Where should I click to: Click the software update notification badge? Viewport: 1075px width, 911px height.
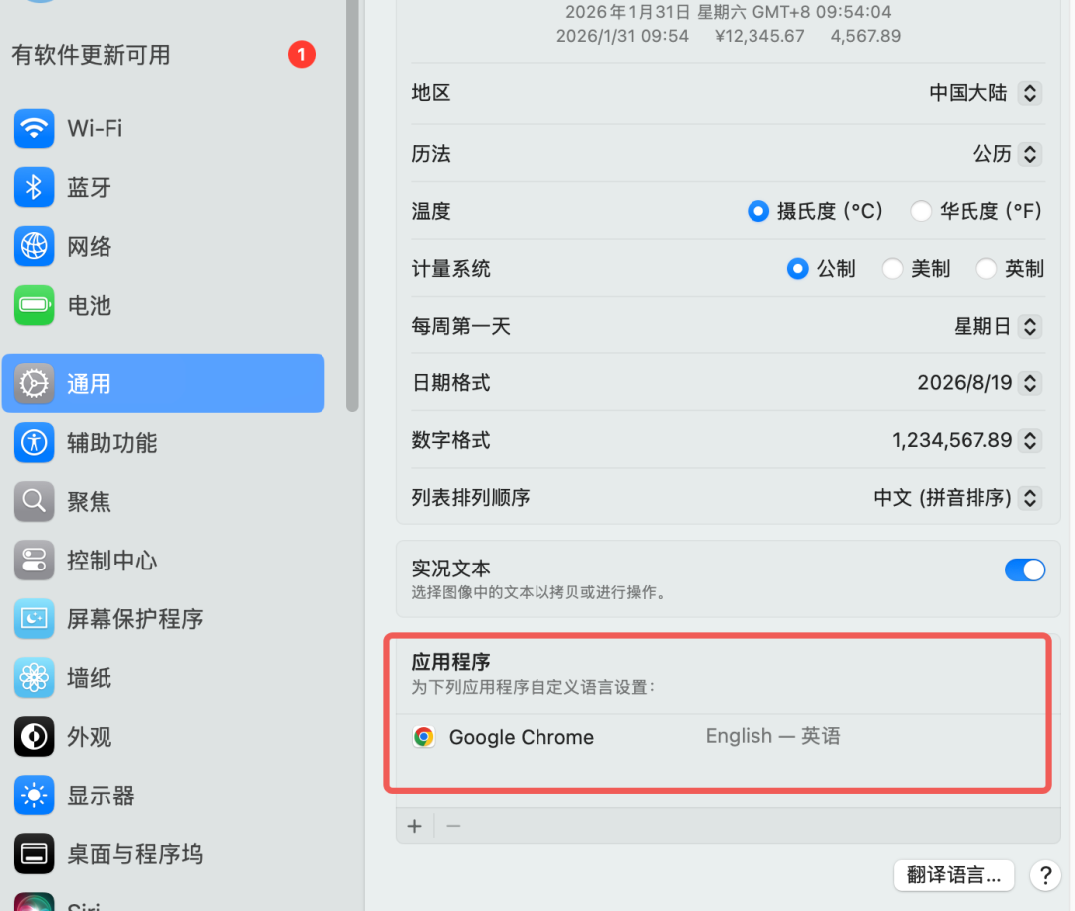coord(301,55)
